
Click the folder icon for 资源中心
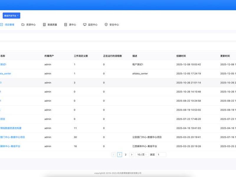[x=23, y=24]
